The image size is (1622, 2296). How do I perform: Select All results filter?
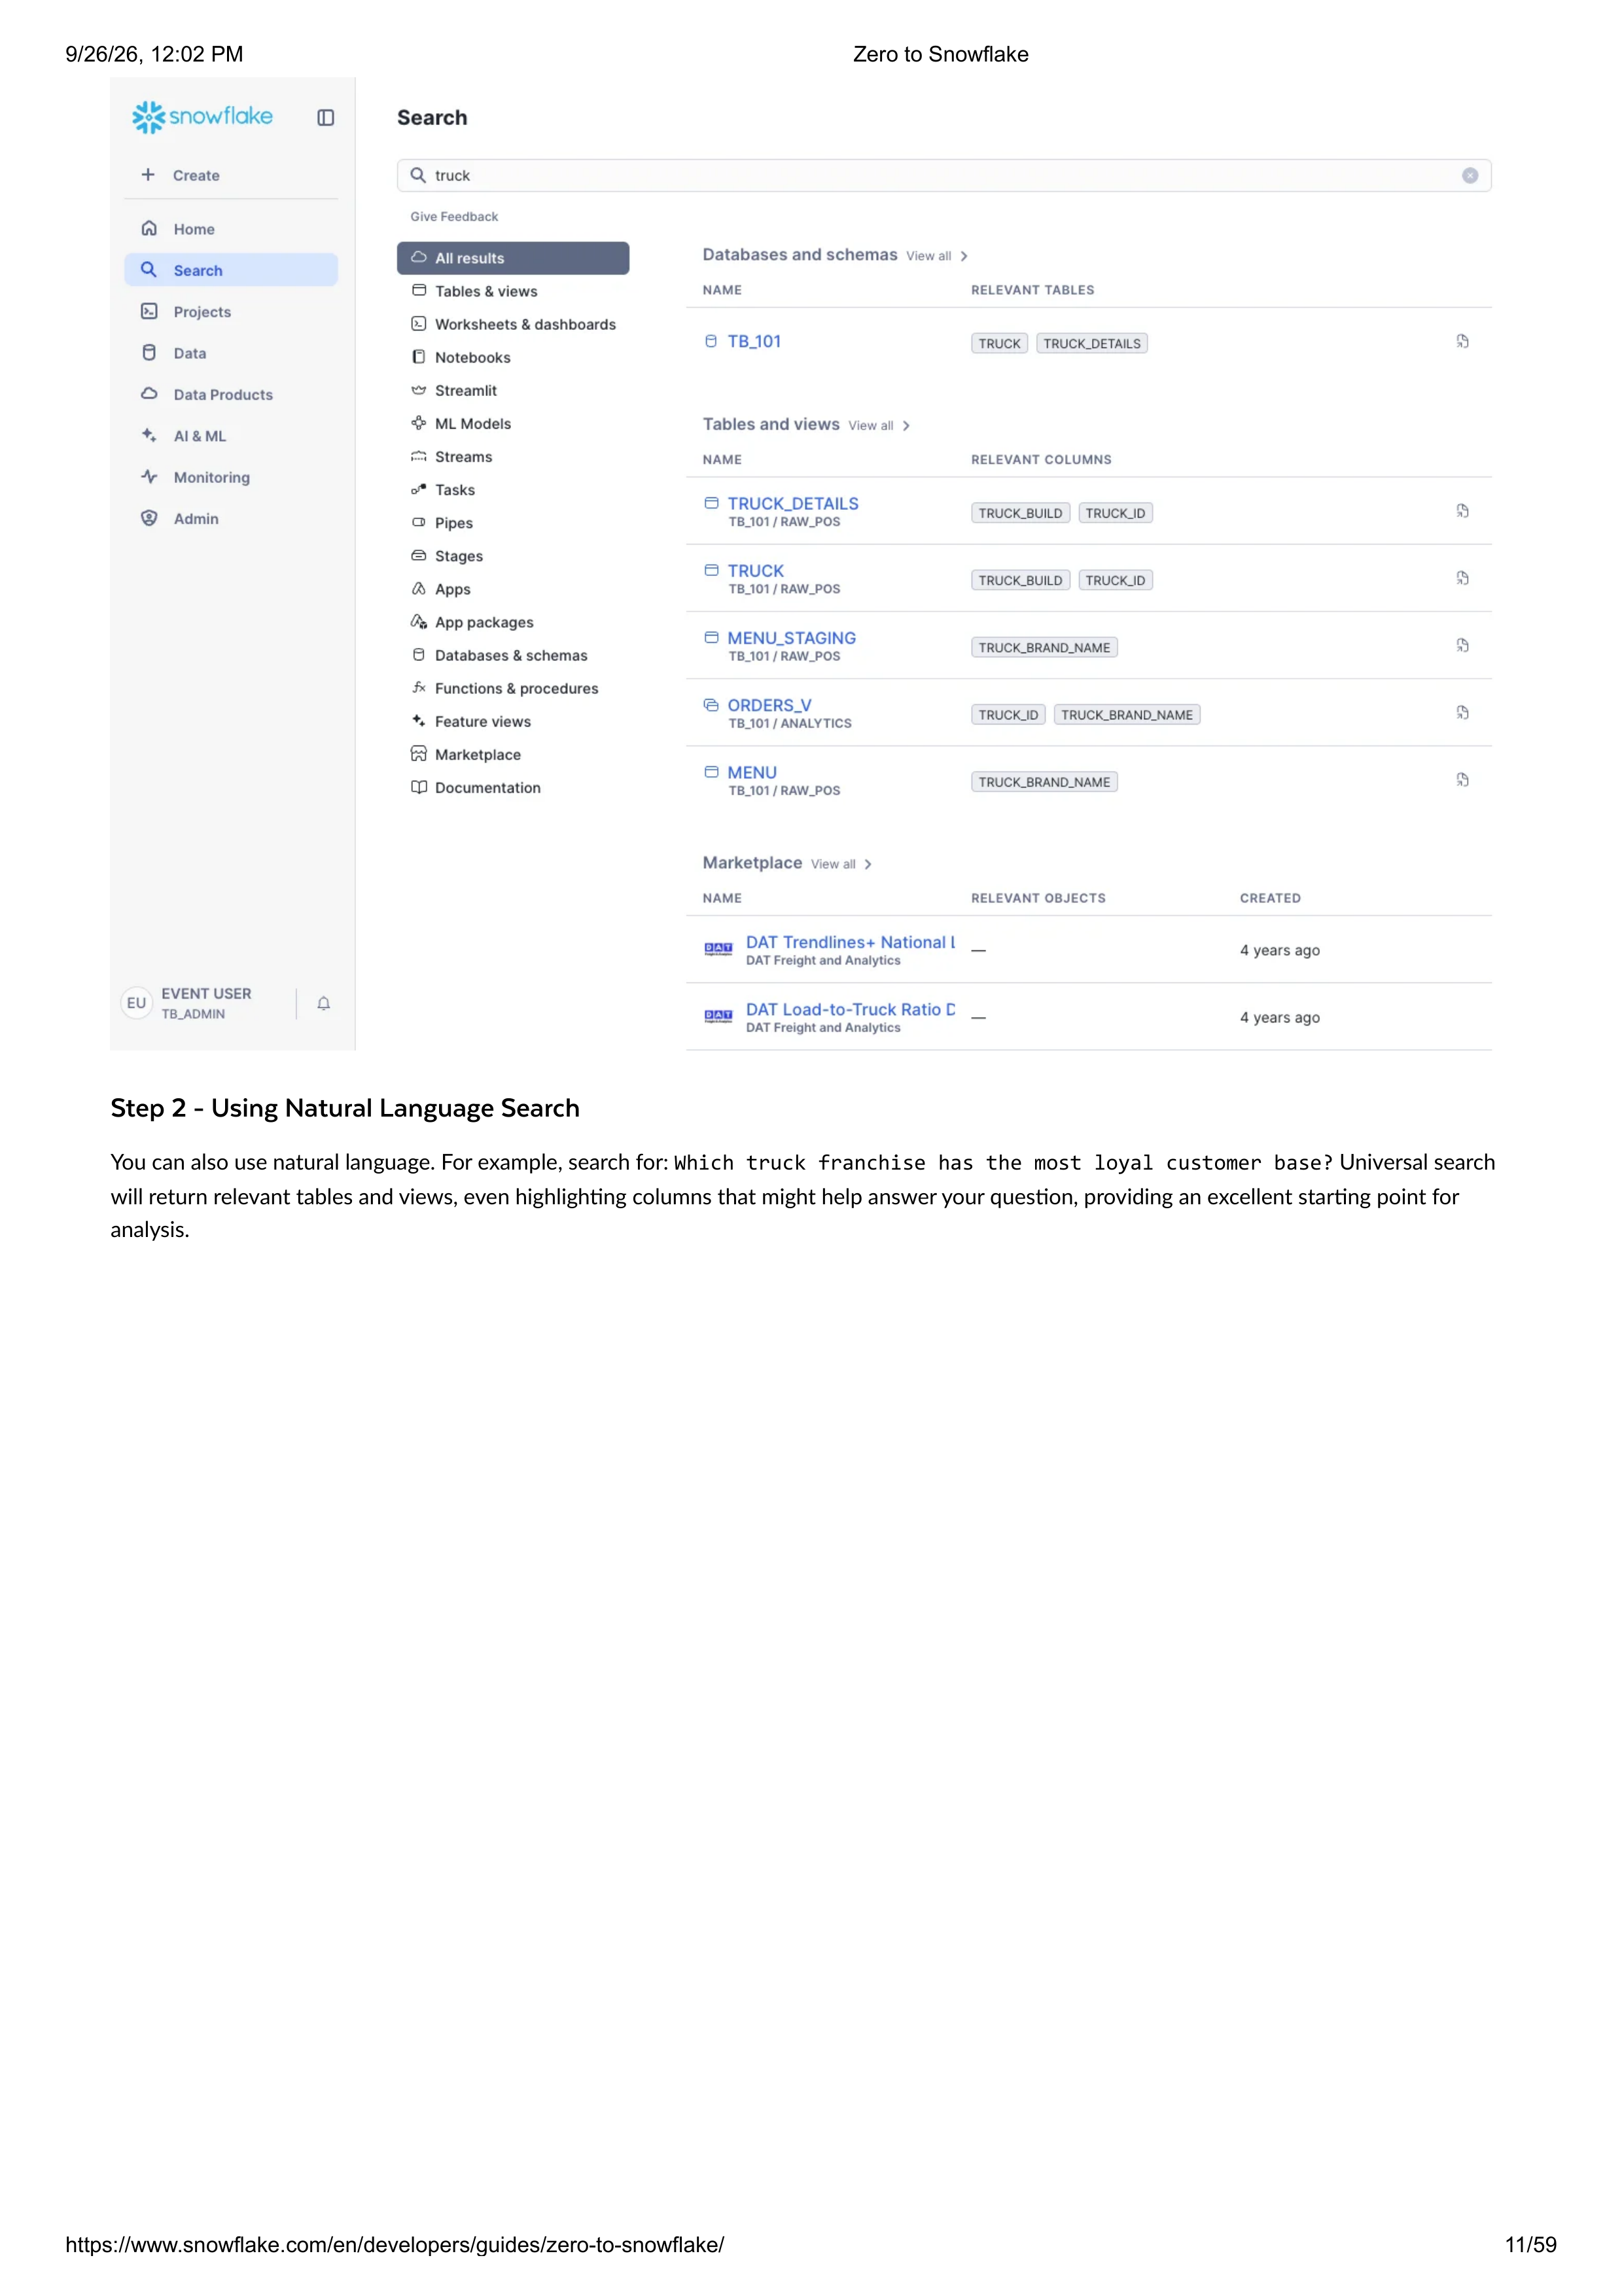coord(513,258)
